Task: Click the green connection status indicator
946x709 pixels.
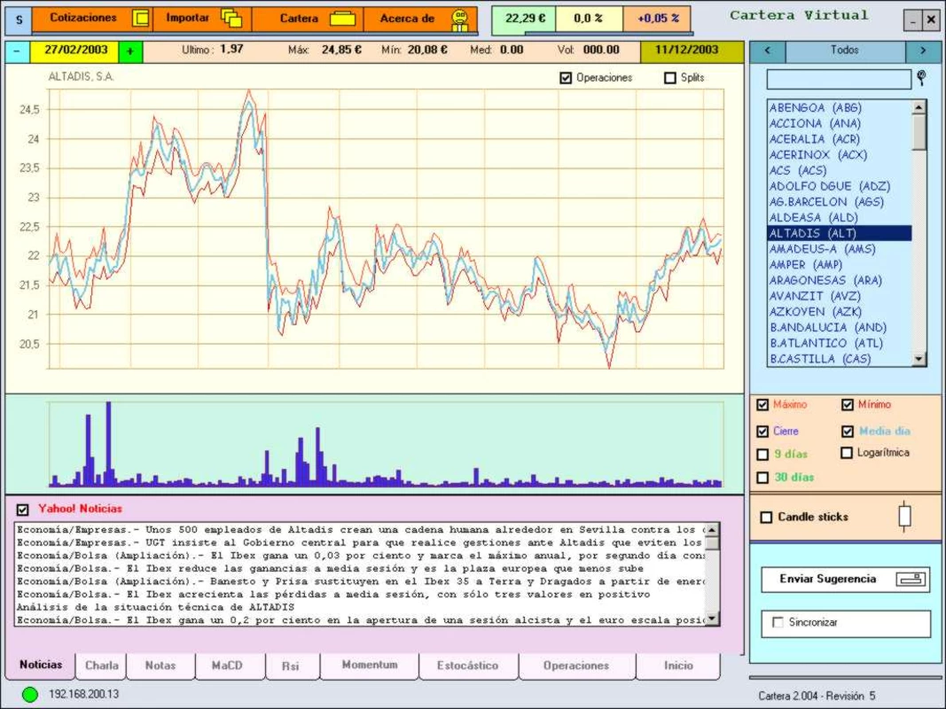Action: pyautogui.click(x=29, y=695)
